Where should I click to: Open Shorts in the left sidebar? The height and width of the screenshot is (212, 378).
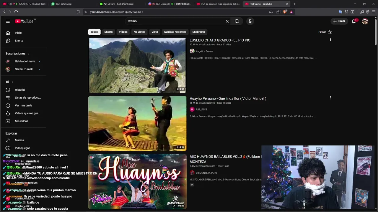pos(23,41)
